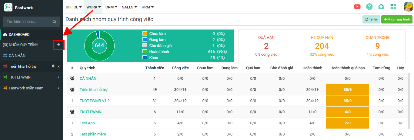This screenshot has height=140, width=414.
Task: Expand the FastWork miền Nam sidebar chevron
Action: (58, 88)
